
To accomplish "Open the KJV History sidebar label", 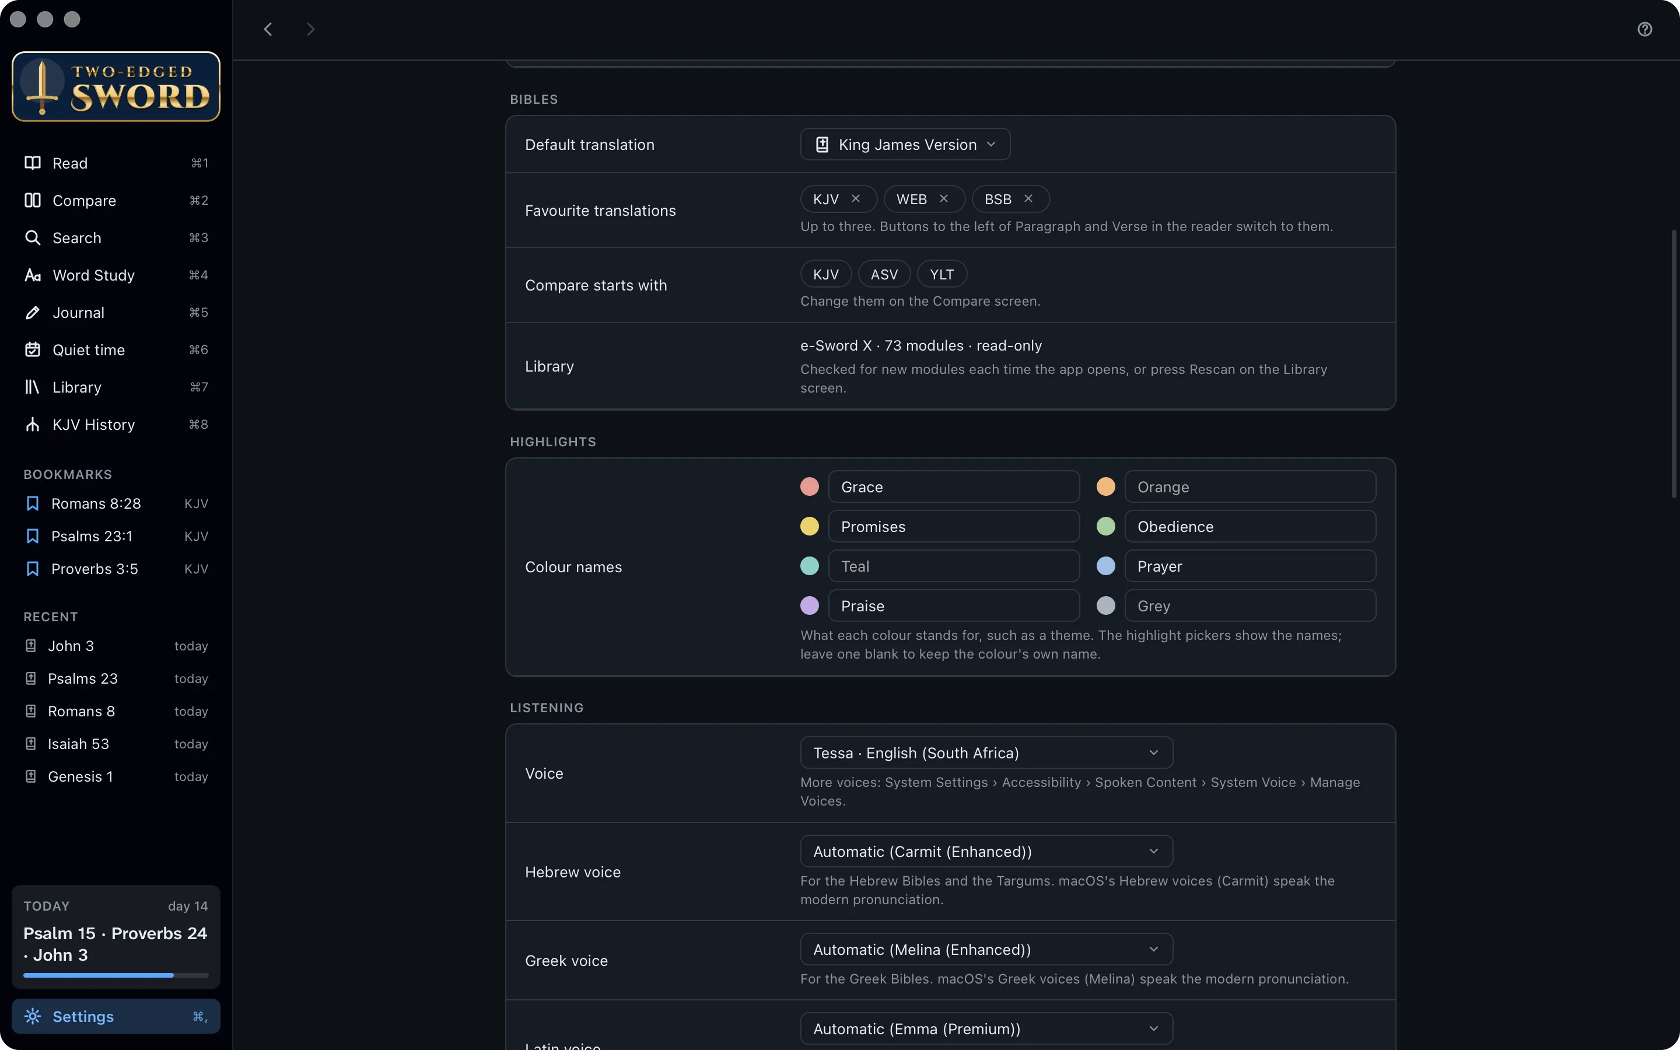I will [94, 424].
